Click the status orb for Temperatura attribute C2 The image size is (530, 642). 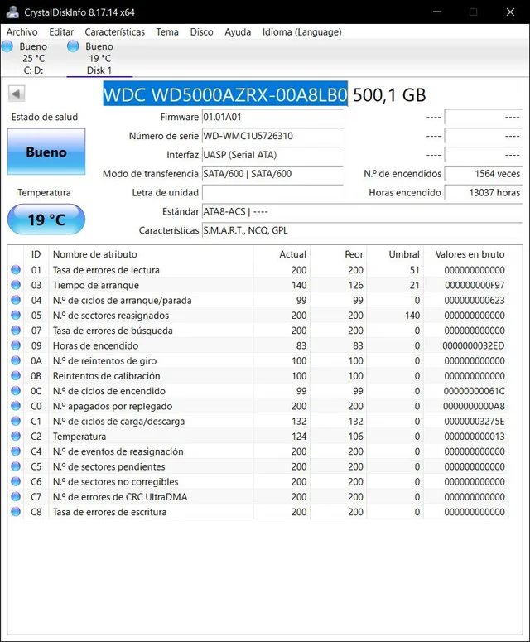pos(16,437)
